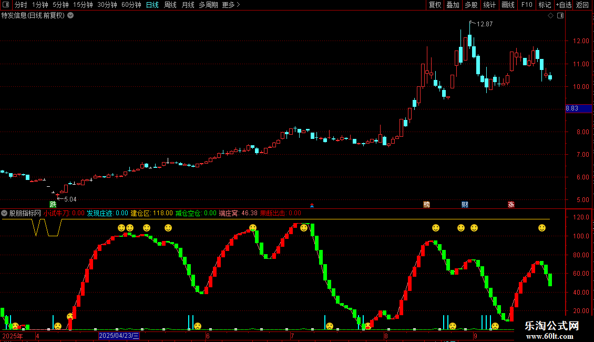594x342 pixels.
Task: Switch to 月线 monthly chart
Action: click(188, 5)
